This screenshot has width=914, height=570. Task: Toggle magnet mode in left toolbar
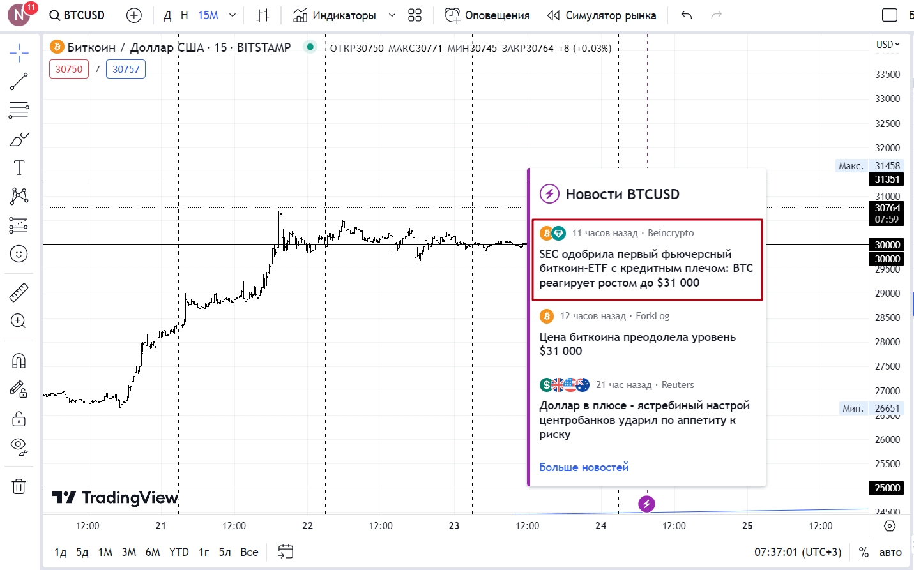coord(19,361)
